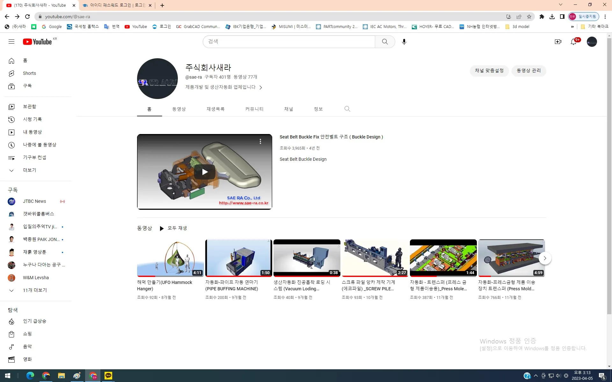Screen dimensions: 612x382
Task: Open Microsoft Edge from taskbar
Action: tap(30, 376)
